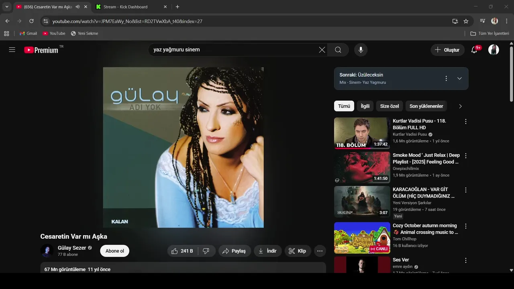Open the Gülay Sezer channel avatar
Image resolution: width=514 pixels, height=289 pixels.
[x=47, y=251]
